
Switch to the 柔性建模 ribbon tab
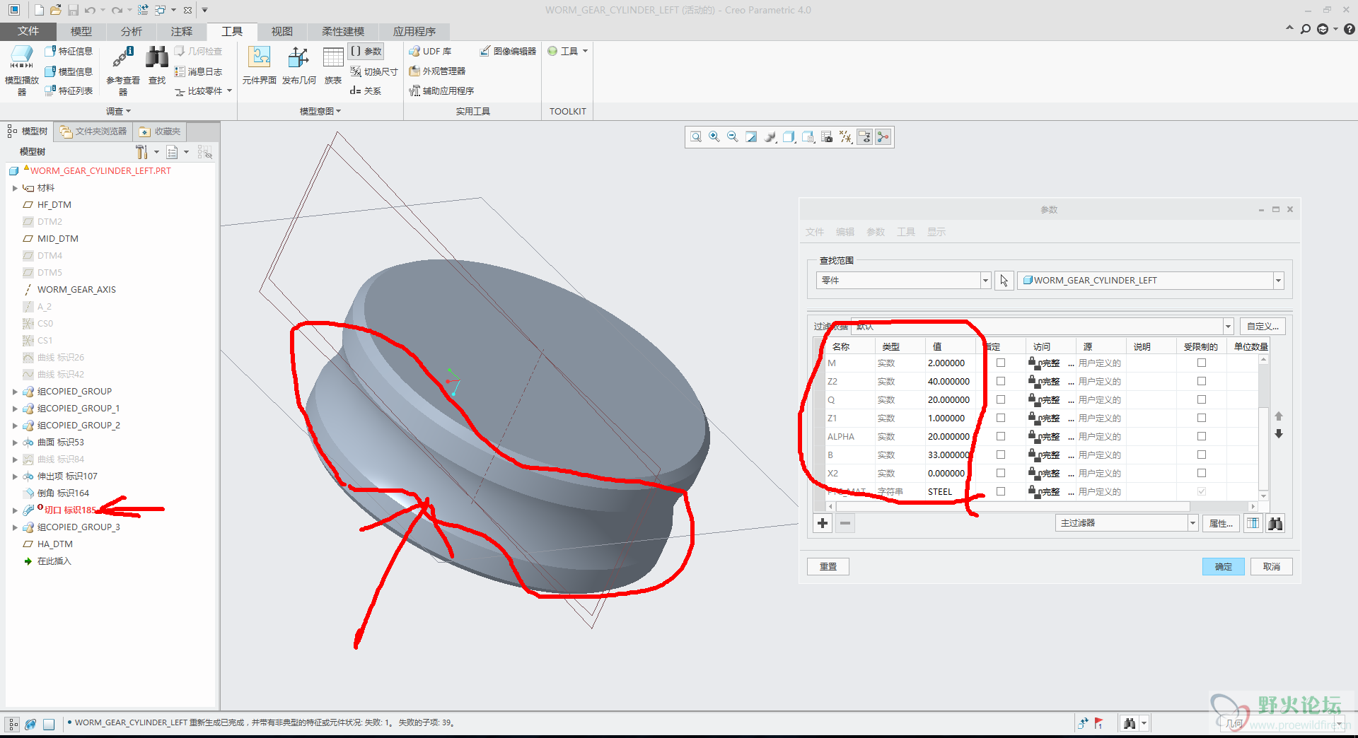(343, 31)
